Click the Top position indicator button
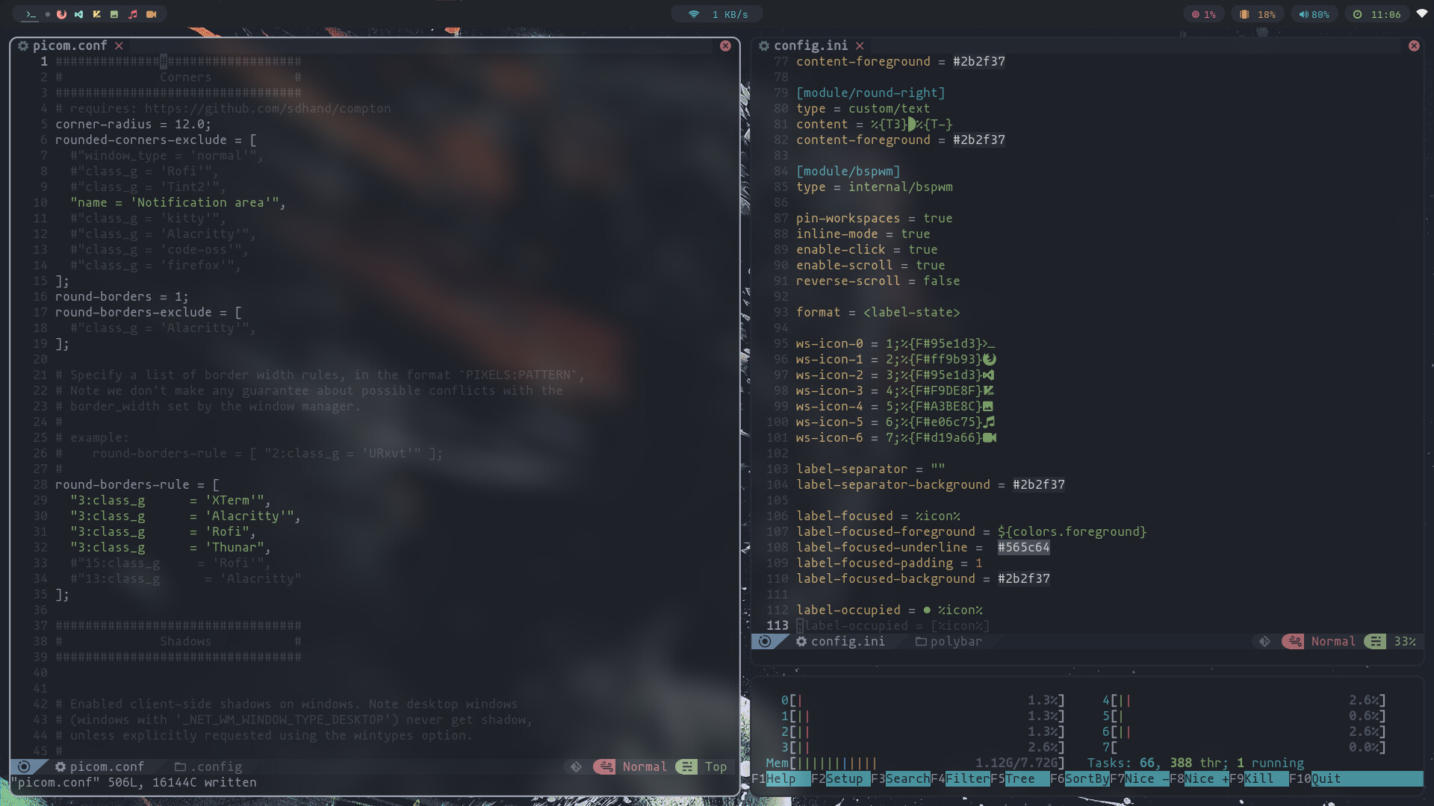The image size is (1434, 806). [x=715, y=766]
